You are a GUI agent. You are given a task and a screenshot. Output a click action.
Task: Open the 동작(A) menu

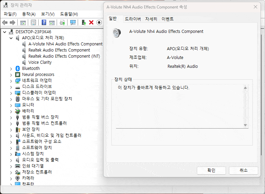pos(29,14)
